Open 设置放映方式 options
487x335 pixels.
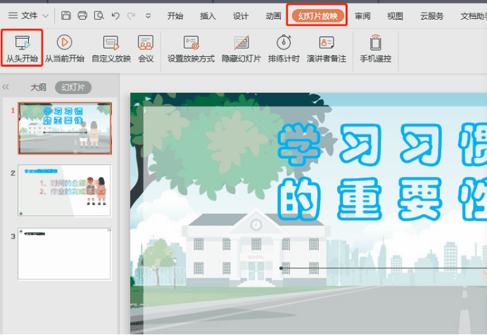click(191, 48)
